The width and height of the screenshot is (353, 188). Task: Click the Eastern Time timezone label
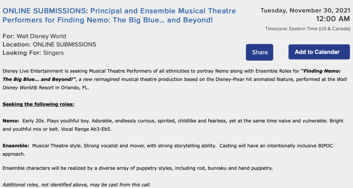(x=308, y=29)
